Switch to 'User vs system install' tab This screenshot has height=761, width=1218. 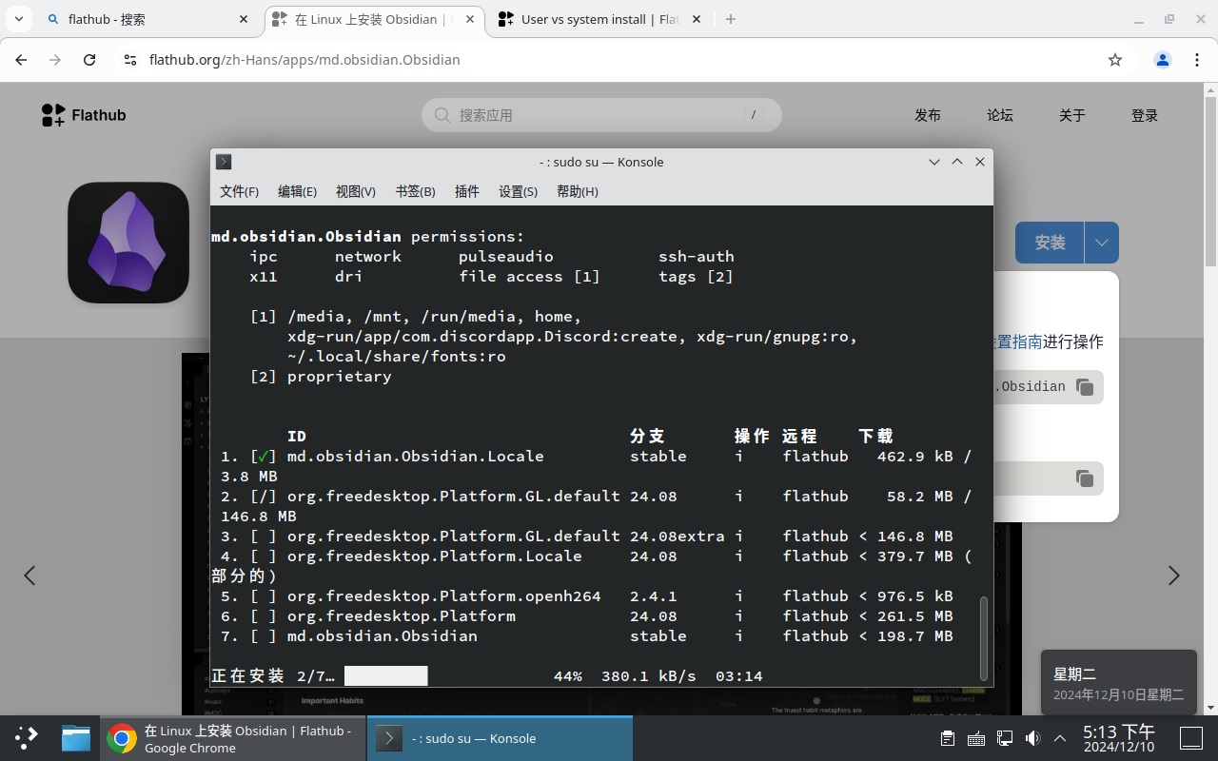click(x=599, y=19)
